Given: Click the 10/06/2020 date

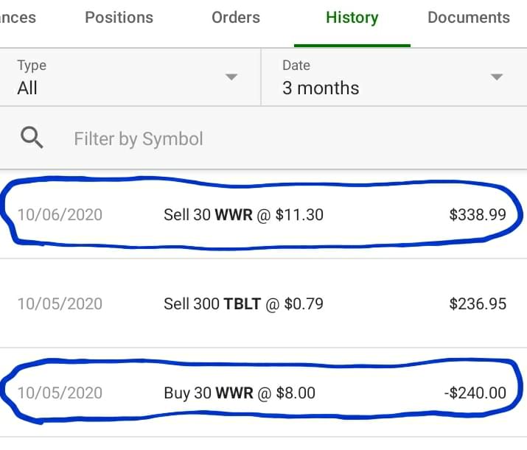Looking at the screenshot, I should 60,215.
